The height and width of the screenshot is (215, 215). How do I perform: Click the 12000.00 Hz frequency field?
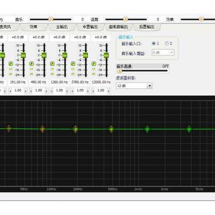101,82
